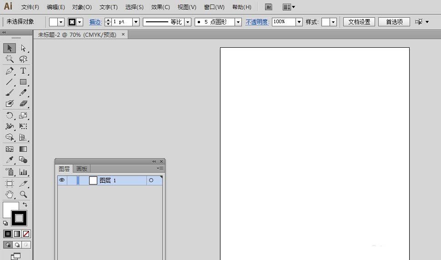Open stroke color dropdown in control bar

pyautogui.click(x=80, y=22)
